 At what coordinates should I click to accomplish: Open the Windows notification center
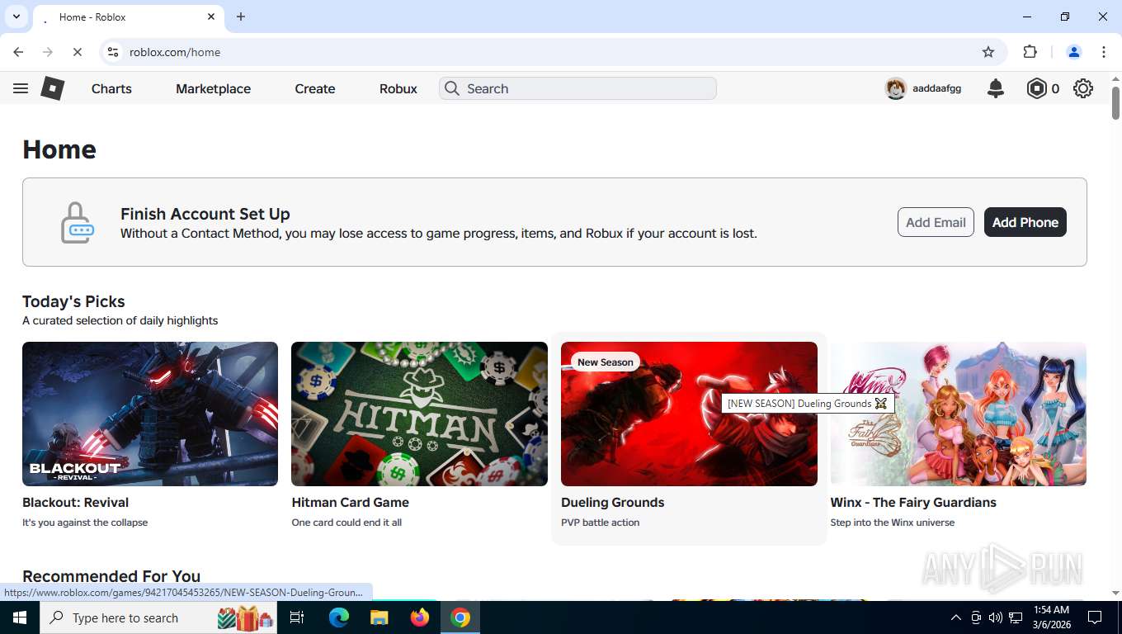tap(1095, 617)
